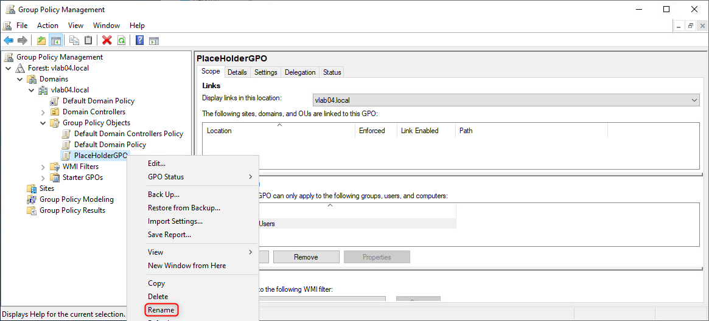Click the Up One Level folder icon
Viewport: 709px width, 321px height.
pyautogui.click(x=41, y=41)
